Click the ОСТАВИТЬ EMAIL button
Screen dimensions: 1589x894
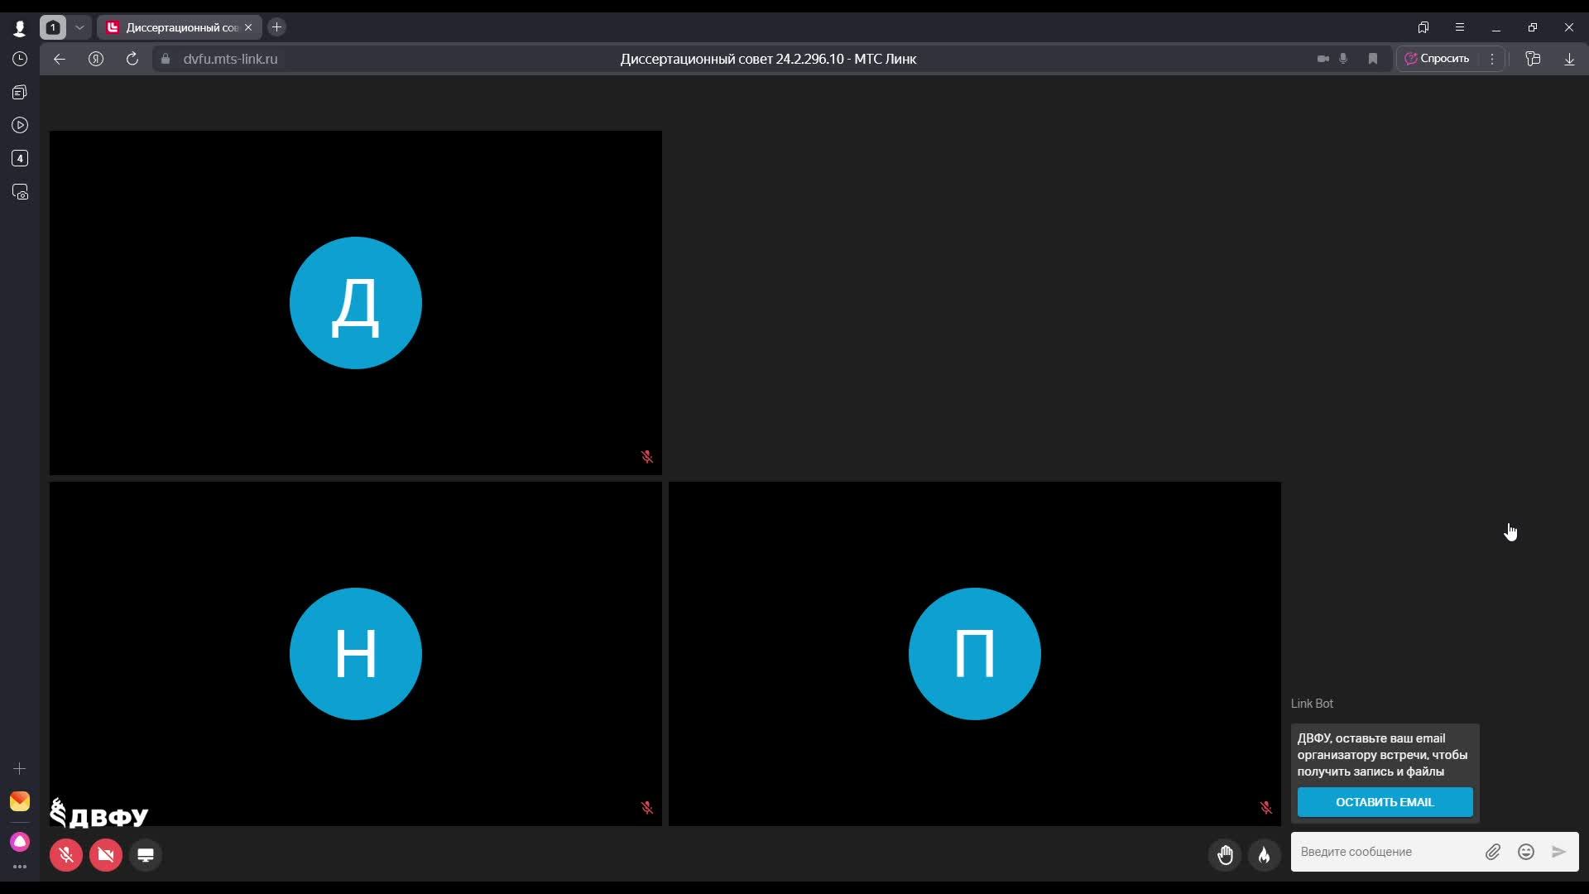coord(1385,802)
